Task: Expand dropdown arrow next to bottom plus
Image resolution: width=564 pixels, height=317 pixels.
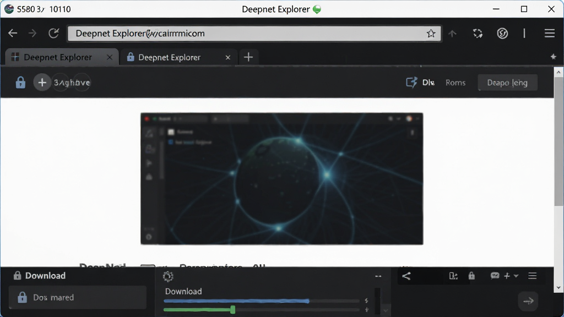Action: (x=516, y=276)
